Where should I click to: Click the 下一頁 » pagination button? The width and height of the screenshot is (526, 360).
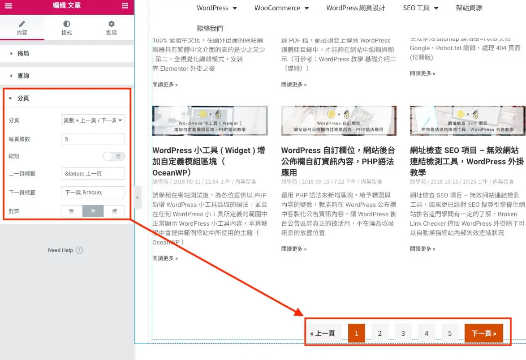tap(484, 333)
